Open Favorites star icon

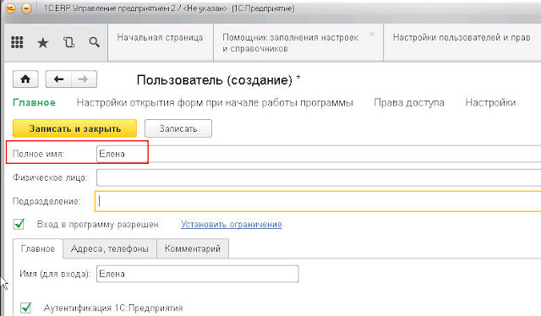[43, 43]
